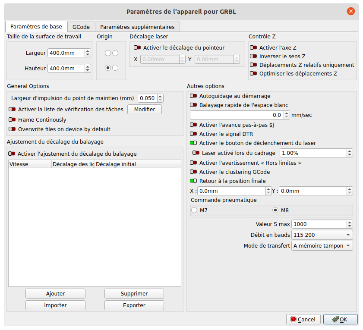Click the Largeur stepper arrows
The width and height of the screenshot is (363, 330).
click(x=88, y=53)
